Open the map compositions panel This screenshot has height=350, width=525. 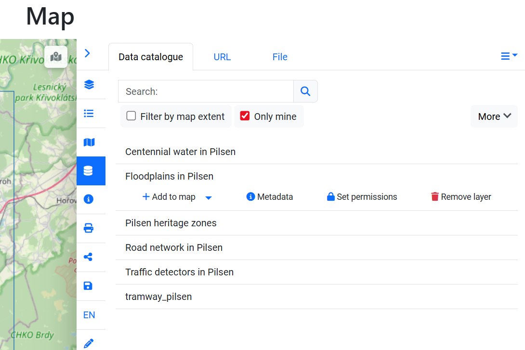pyautogui.click(x=89, y=142)
